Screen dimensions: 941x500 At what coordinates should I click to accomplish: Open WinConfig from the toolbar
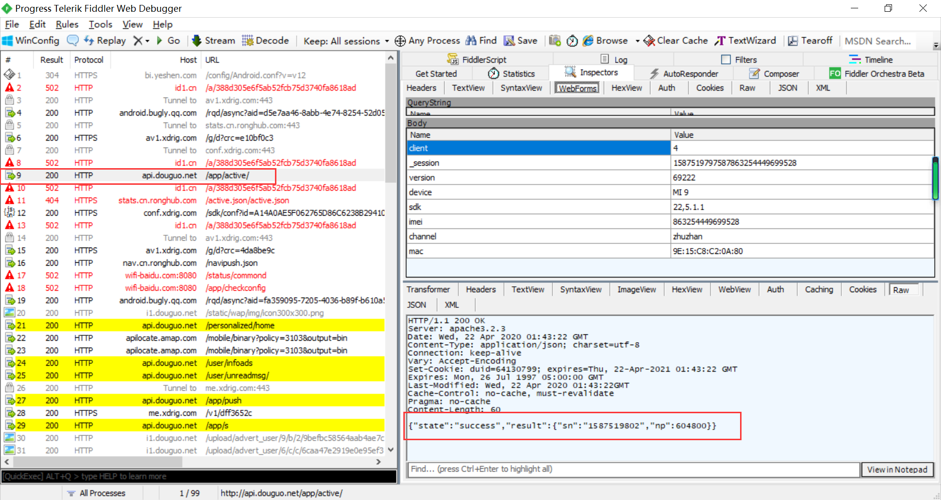pyautogui.click(x=31, y=41)
